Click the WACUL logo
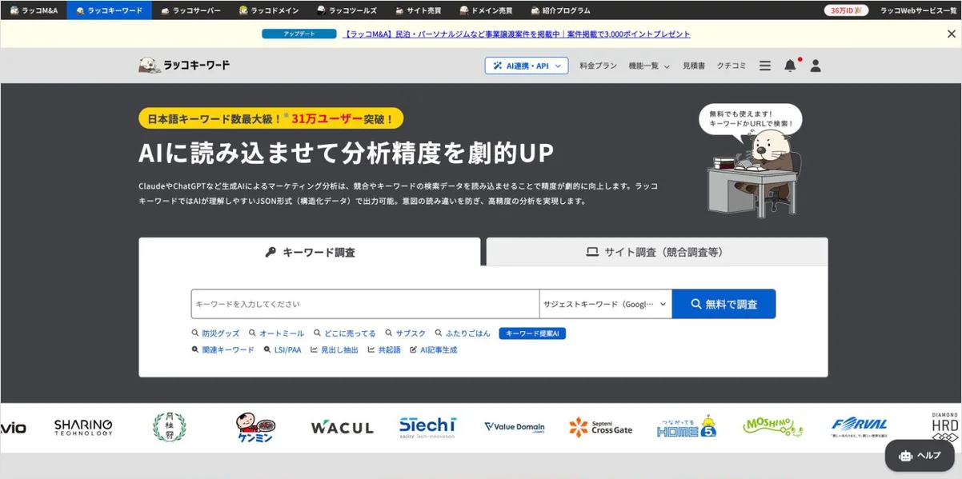 [x=342, y=428]
